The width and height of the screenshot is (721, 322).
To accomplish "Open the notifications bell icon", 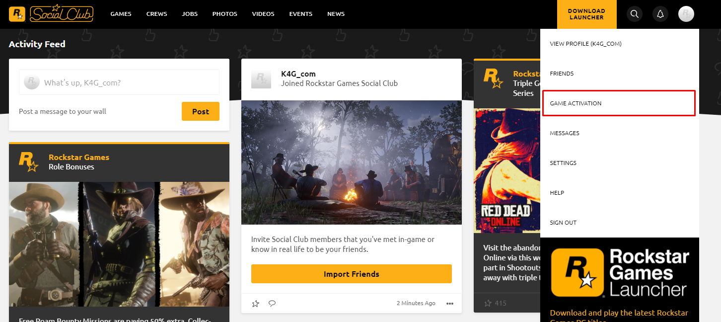I will point(660,14).
